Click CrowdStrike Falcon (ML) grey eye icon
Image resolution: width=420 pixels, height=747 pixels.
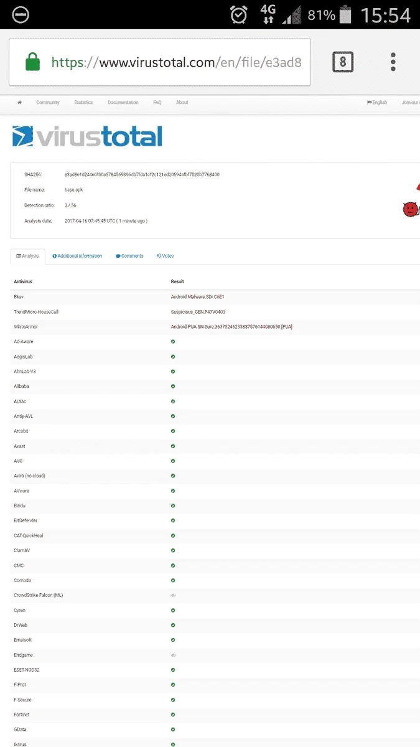pyautogui.click(x=173, y=595)
